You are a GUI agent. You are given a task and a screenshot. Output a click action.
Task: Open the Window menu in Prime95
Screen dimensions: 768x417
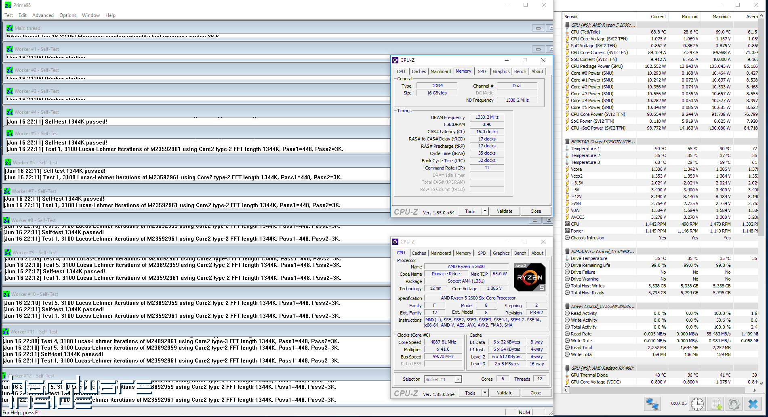(91, 15)
